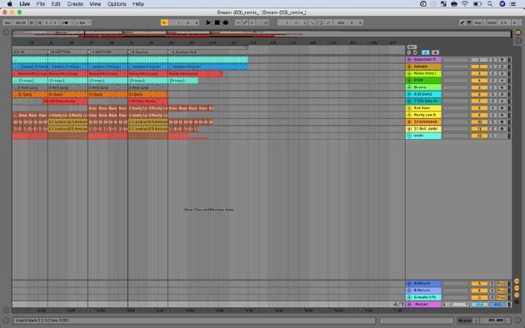Unfold the Drums track with its arrow
Image resolution: width=525 pixels, height=328 pixels.
[409, 87]
